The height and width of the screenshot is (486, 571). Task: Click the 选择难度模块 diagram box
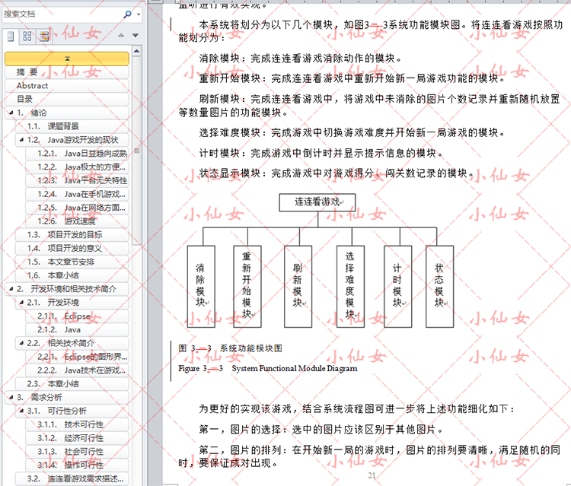point(350,287)
